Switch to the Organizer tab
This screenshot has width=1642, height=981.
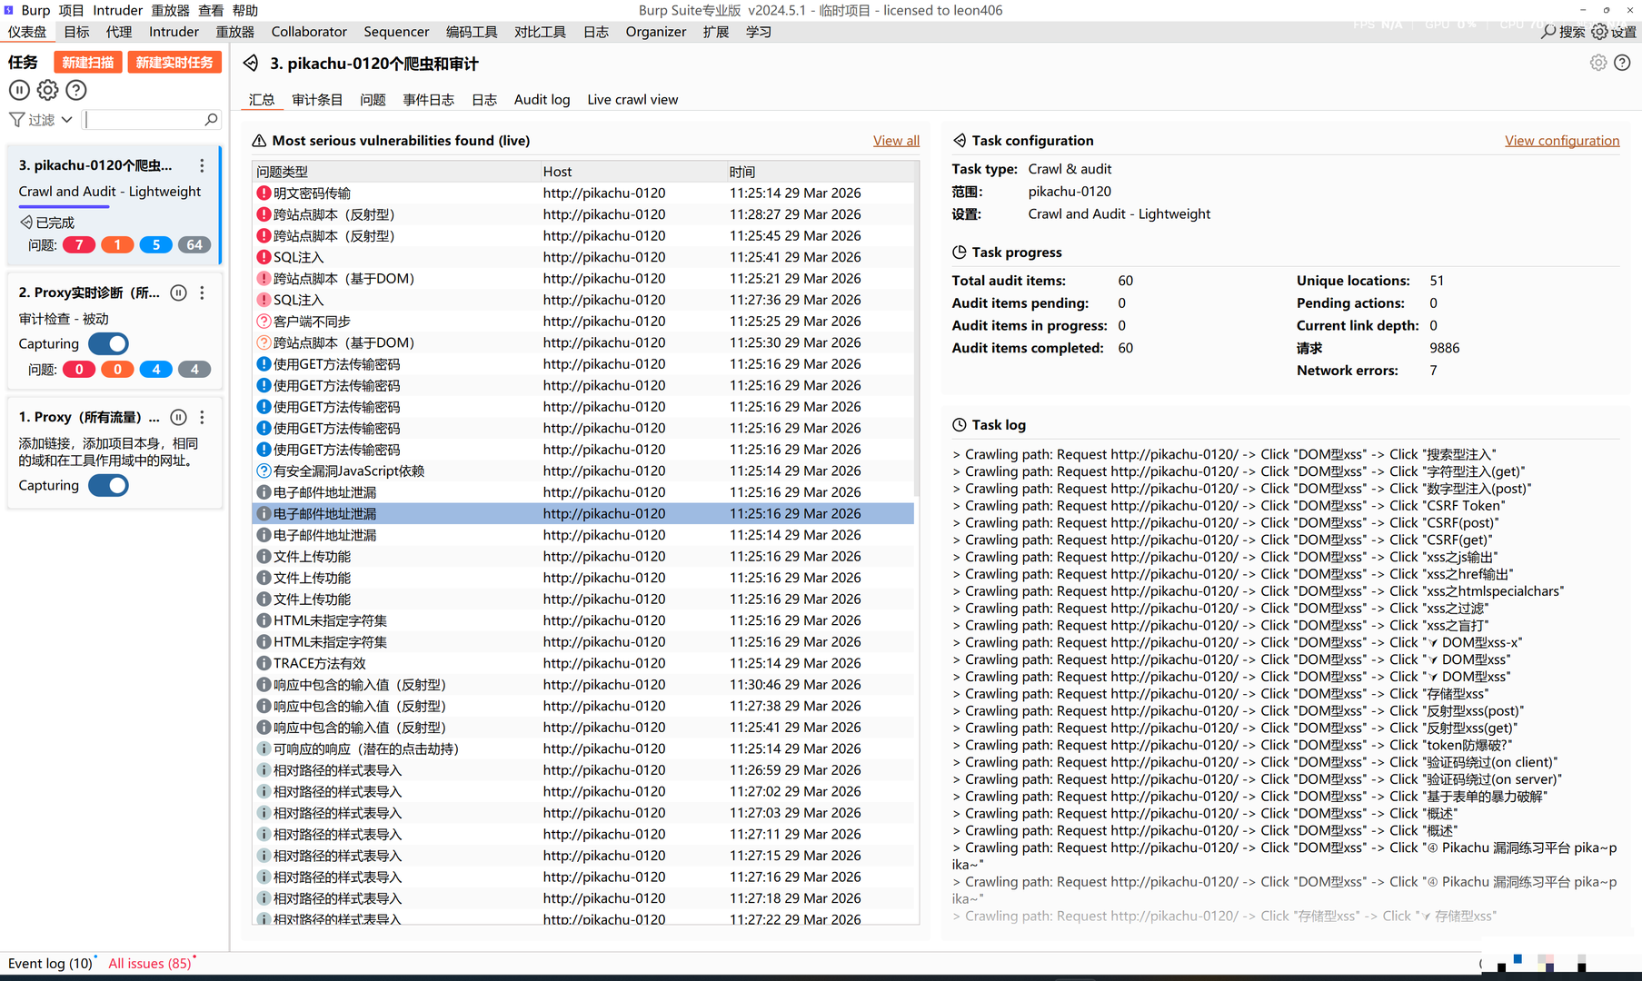click(x=656, y=32)
